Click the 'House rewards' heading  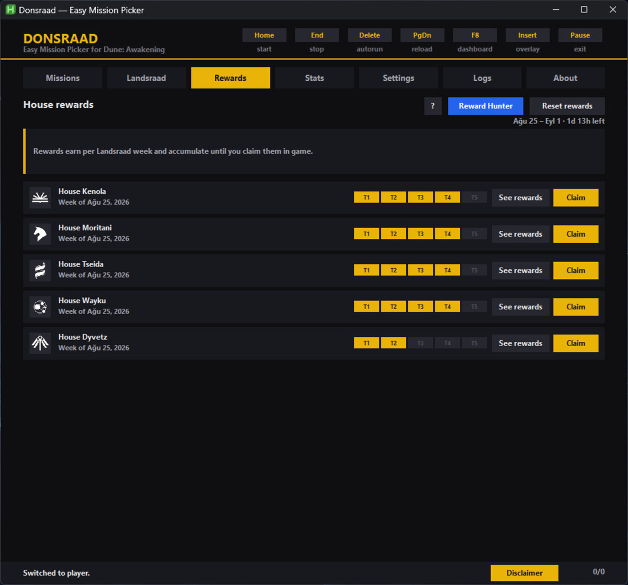coord(58,105)
